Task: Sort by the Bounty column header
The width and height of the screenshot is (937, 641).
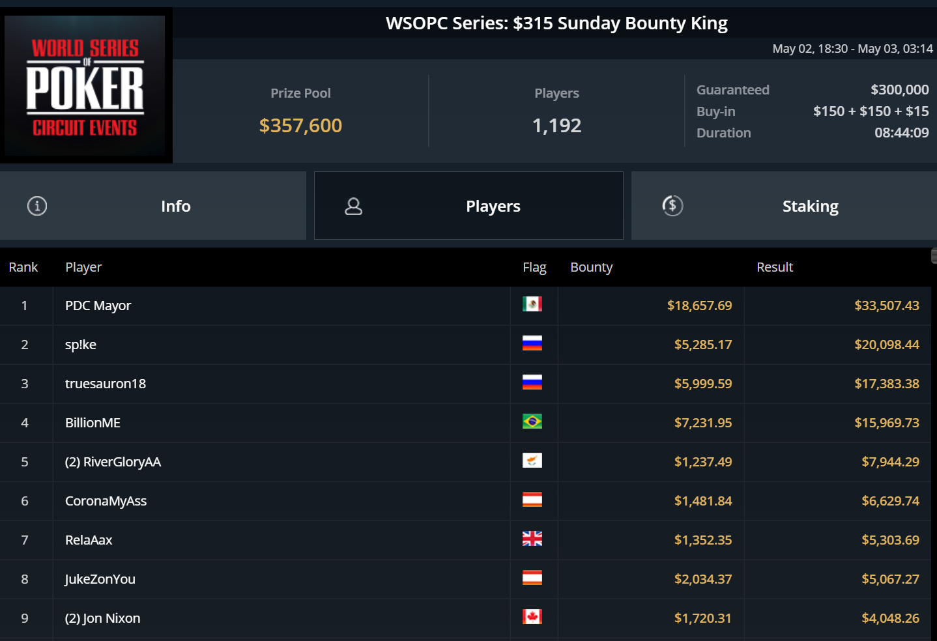Action: (592, 267)
